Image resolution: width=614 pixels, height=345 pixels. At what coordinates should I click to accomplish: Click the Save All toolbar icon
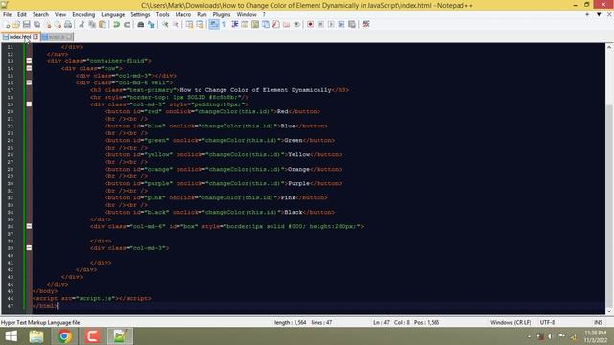pos(37,24)
